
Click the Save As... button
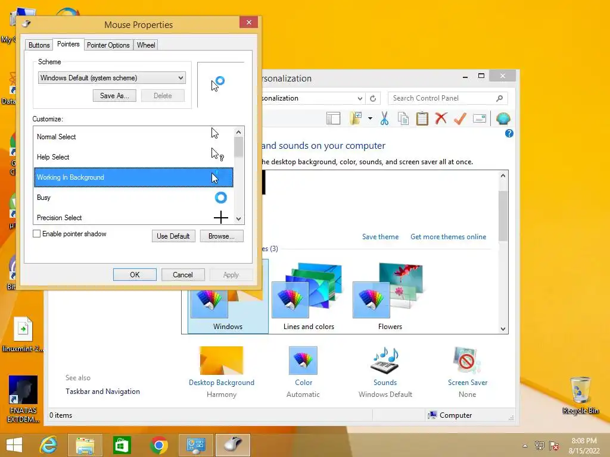(x=114, y=96)
